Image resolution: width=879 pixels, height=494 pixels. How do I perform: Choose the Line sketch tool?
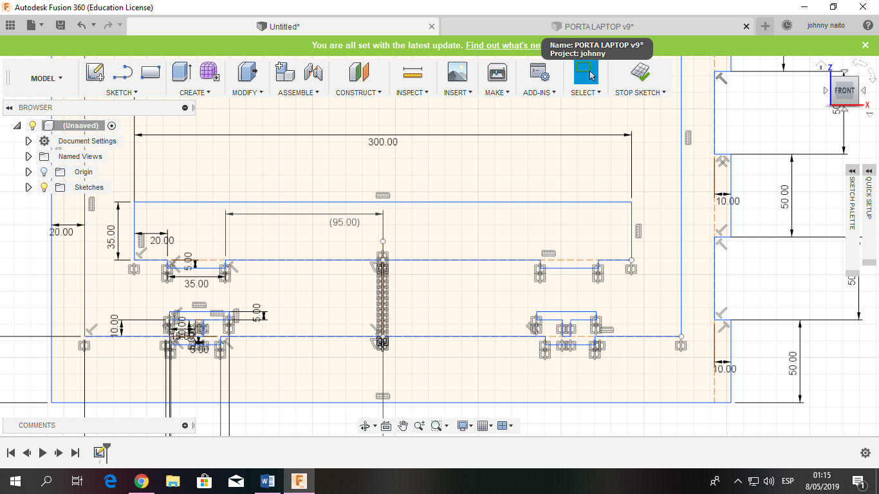[x=122, y=72]
